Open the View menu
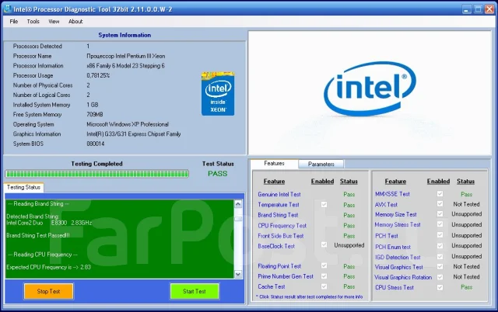This screenshot has width=498, height=312. click(x=54, y=22)
